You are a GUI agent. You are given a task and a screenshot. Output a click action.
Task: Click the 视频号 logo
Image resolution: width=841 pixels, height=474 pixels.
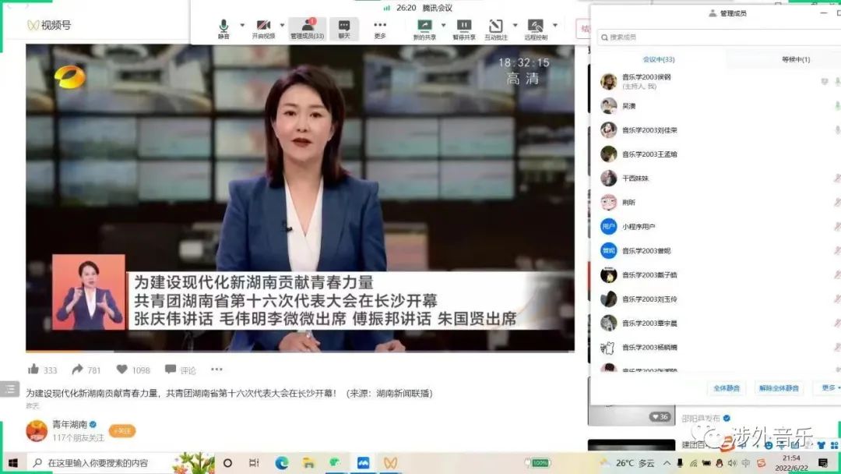point(49,25)
